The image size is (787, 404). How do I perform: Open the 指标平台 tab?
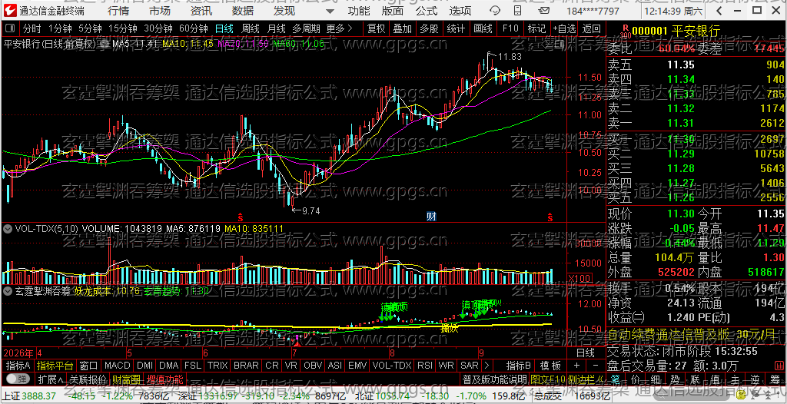coord(55,365)
